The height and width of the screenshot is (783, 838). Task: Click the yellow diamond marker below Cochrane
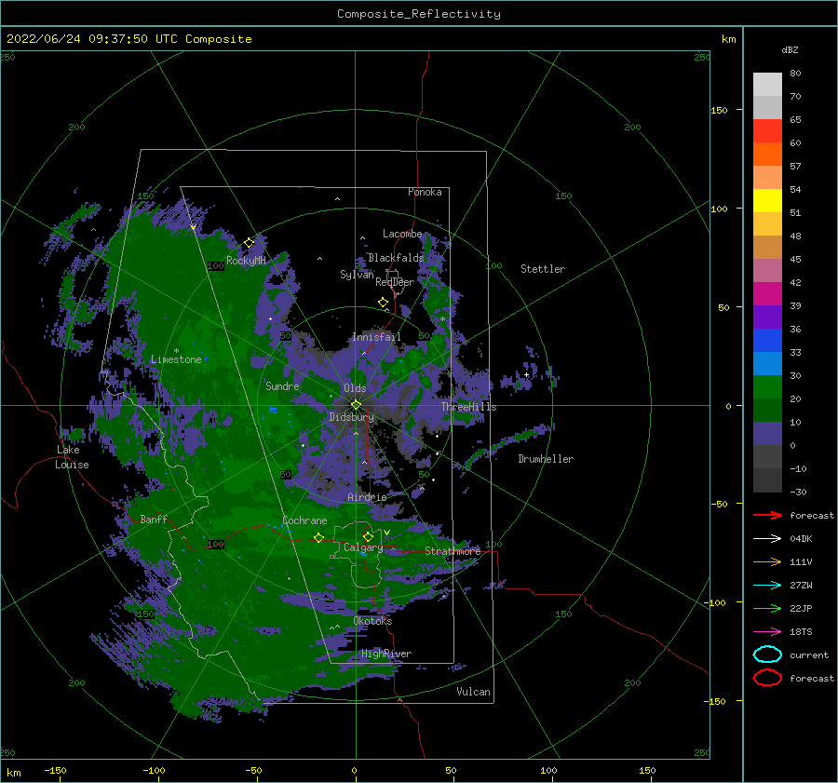click(319, 538)
